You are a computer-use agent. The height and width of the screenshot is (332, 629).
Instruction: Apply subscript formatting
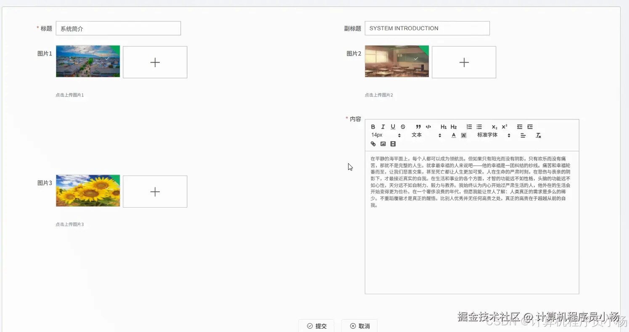(494, 127)
